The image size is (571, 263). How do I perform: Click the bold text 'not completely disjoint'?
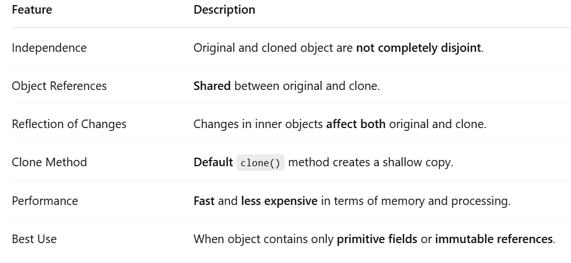pos(418,48)
